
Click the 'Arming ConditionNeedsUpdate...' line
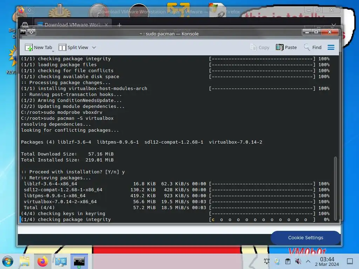tap(71, 101)
